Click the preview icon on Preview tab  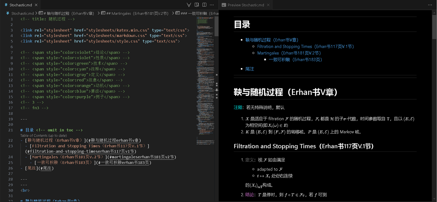[224, 5]
